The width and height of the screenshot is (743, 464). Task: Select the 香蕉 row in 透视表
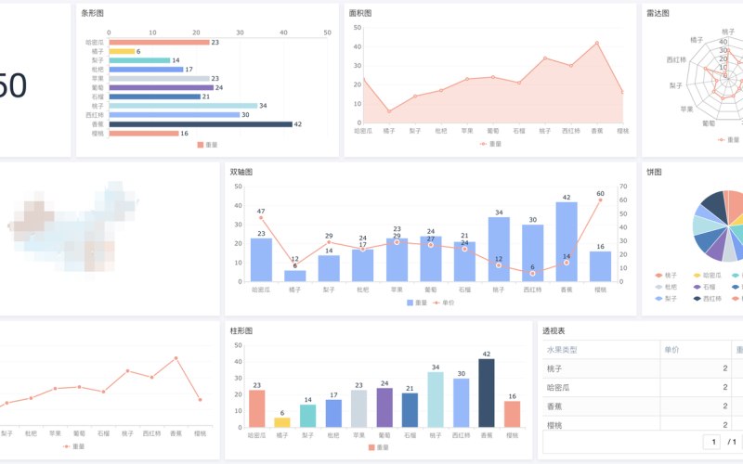(643, 406)
